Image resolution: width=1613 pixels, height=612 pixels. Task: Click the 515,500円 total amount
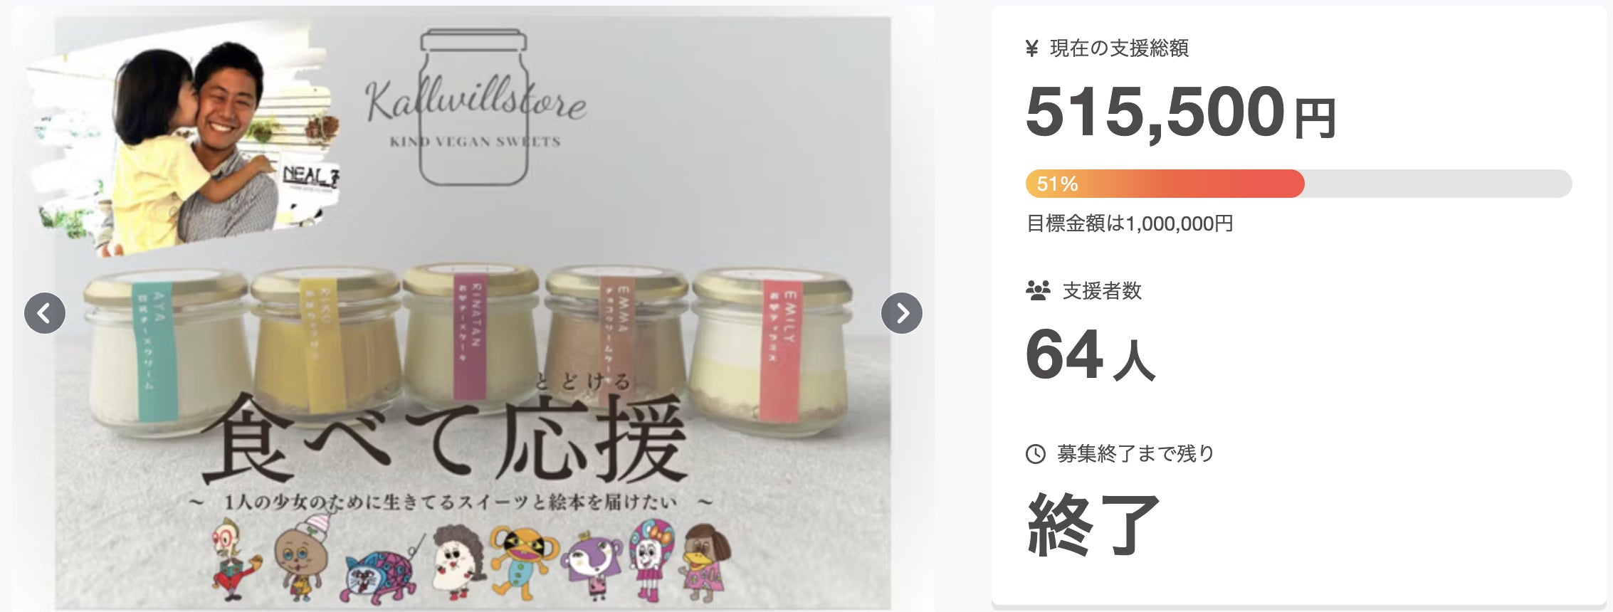tap(1180, 112)
